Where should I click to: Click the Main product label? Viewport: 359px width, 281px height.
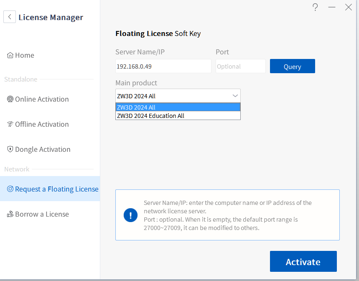click(x=136, y=83)
